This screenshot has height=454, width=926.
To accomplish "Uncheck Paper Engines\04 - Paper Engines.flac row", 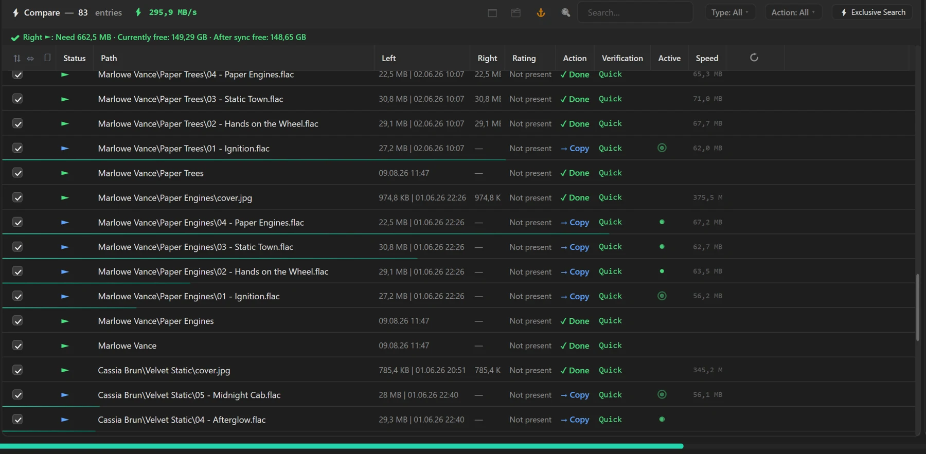I will click(17, 222).
